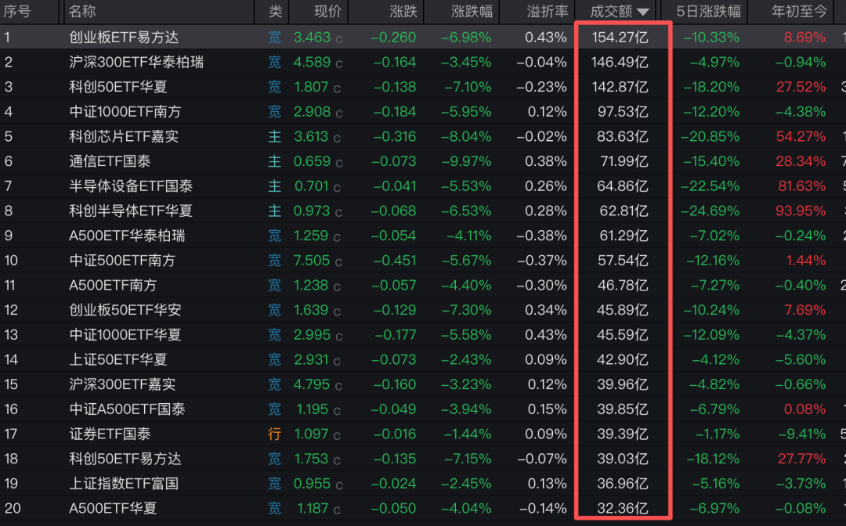Viewport: 846px width, 526px height.
Task: Select row 科创半导体ETF华夏
Action: [423, 211]
